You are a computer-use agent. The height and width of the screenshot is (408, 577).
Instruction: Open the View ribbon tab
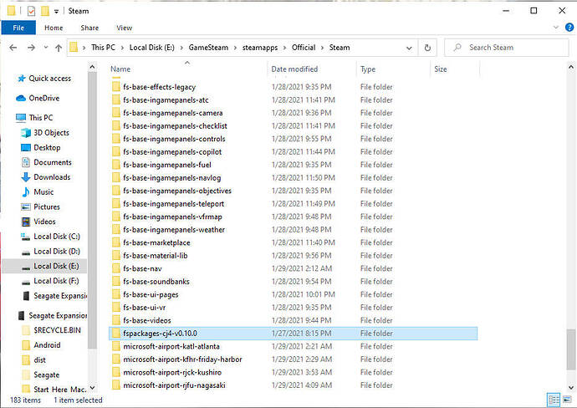[124, 28]
